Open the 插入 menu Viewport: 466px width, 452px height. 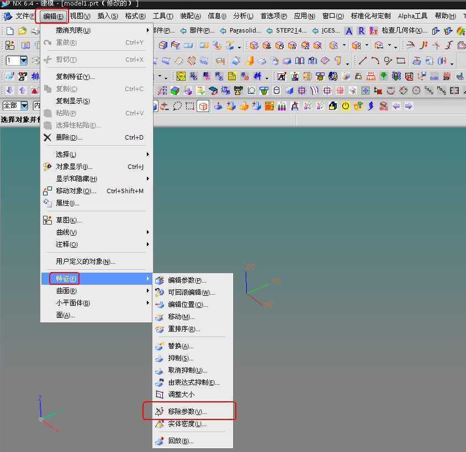pos(108,16)
